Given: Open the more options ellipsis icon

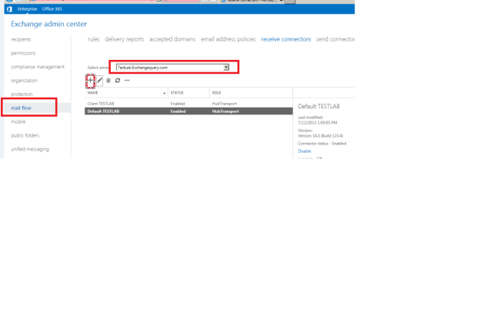Looking at the screenshot, I should pyautogui.click(x=127, y=80).
